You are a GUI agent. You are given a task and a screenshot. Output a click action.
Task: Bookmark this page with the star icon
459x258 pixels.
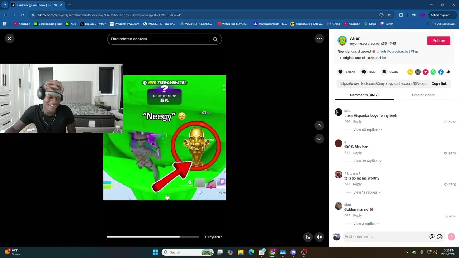point(389,15)
